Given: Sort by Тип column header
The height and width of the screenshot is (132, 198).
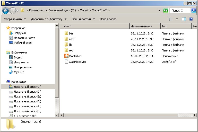Looking at the screenshot, I should point(176,26).
